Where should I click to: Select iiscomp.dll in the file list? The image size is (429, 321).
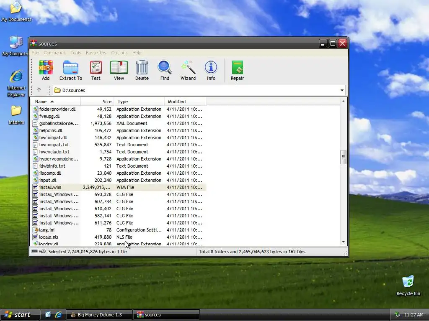coord(118,173)
